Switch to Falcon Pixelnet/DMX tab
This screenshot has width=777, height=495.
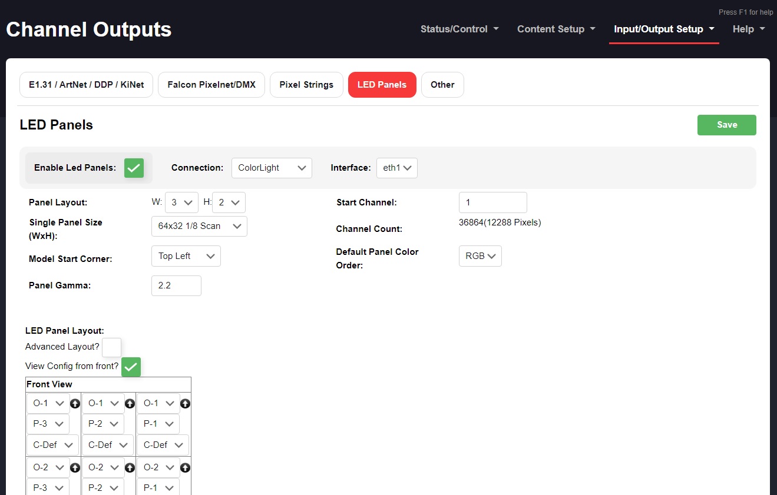211,85
